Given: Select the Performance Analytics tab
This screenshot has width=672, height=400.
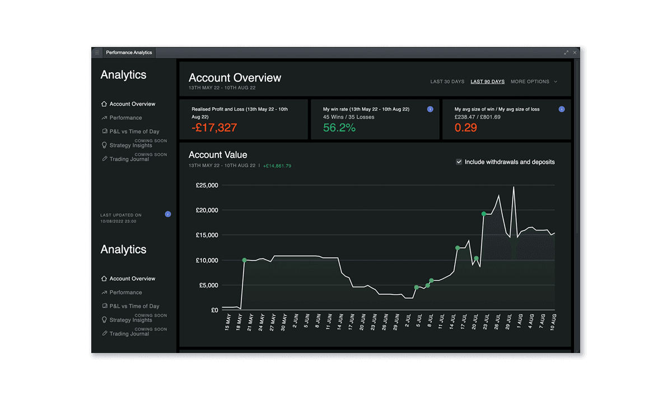Looking at the screenshot, I should point(129,52).
